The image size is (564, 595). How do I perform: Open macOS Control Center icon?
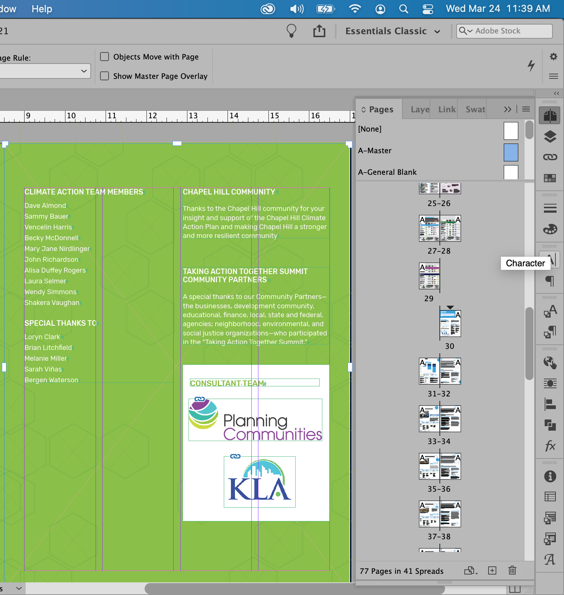(428, 9)
